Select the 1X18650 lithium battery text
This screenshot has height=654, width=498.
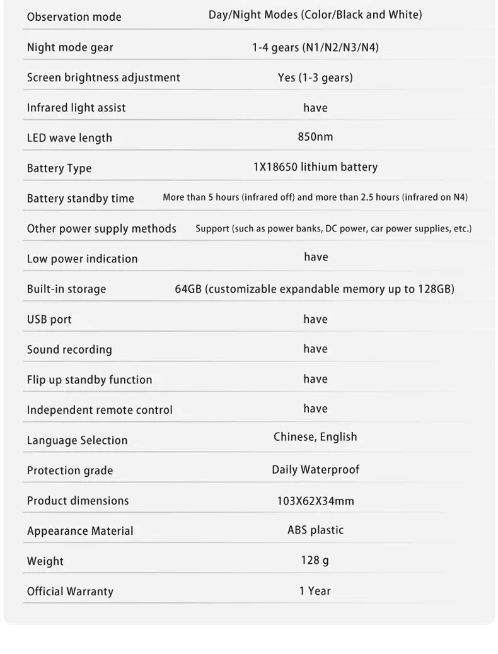[x=315, y=167]
